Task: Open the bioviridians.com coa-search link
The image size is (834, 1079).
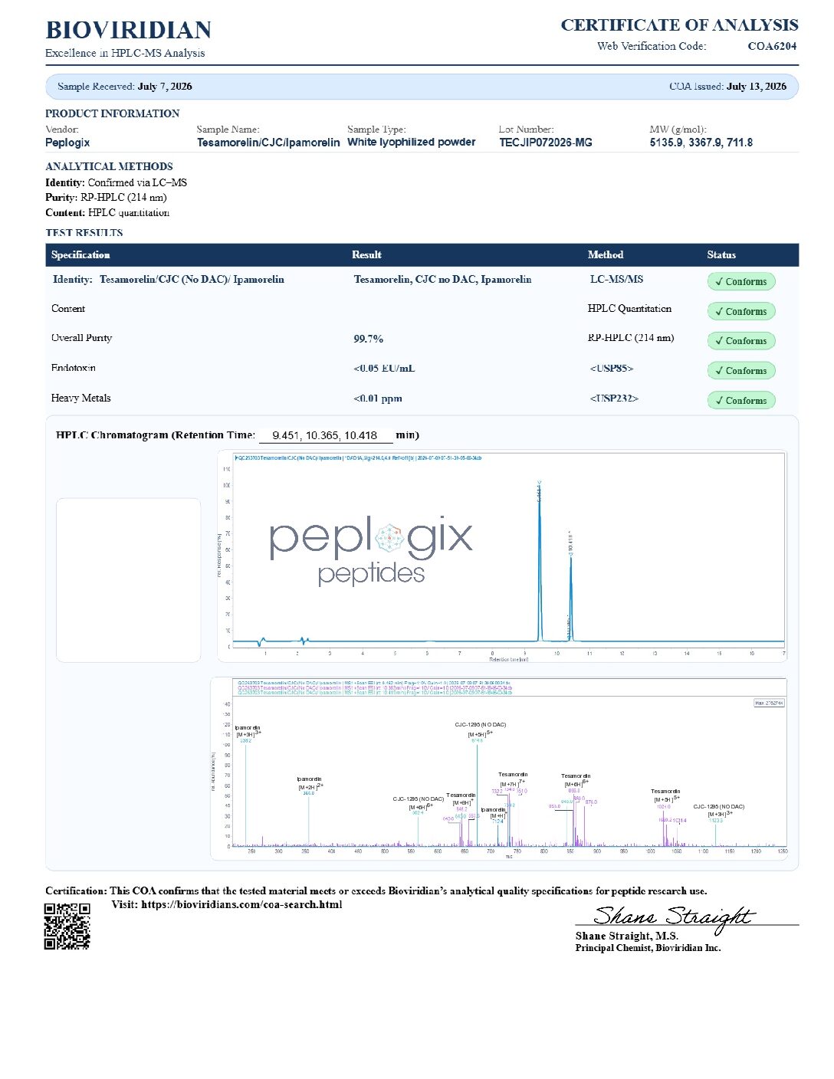Action: [241, 905]
